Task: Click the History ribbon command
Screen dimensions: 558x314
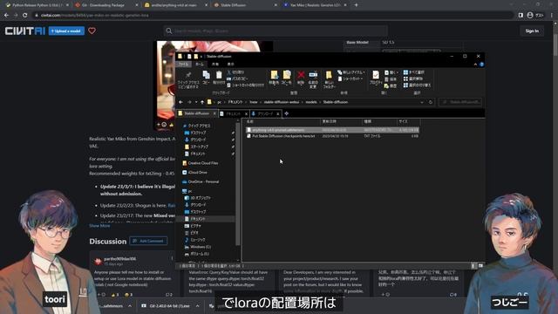Action: [391, 85]
